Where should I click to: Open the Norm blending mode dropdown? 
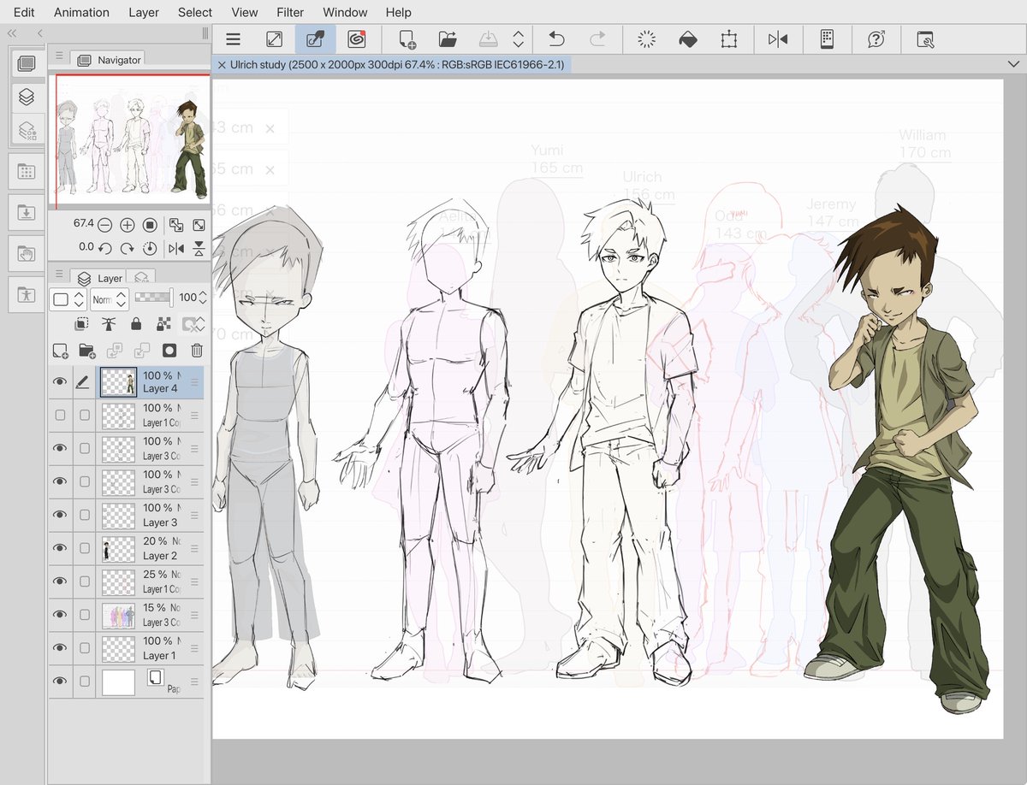tap(108, 299)
